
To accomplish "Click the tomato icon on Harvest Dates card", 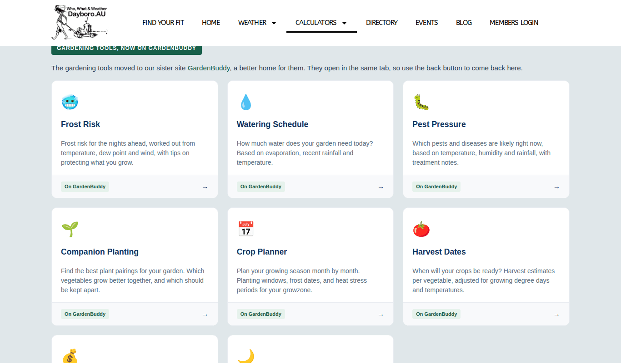I will coord(421,229).
